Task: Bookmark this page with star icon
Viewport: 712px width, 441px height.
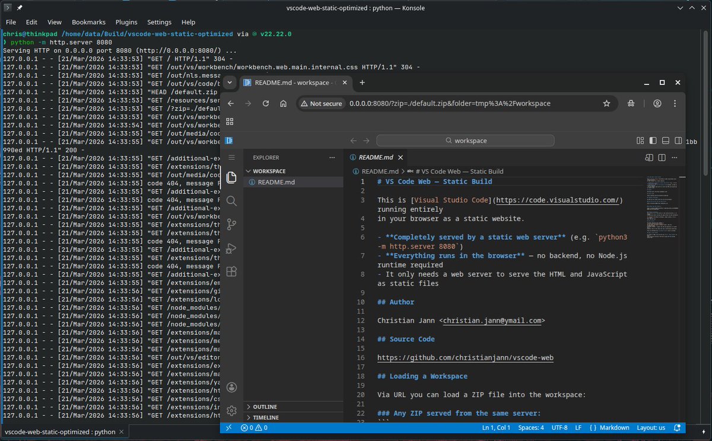Action: click(606, 103)
